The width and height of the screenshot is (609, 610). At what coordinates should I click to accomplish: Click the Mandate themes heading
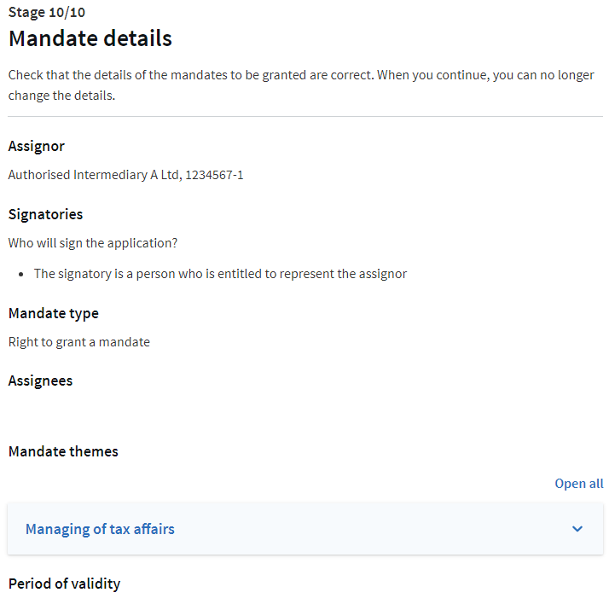tap(63, 451)
